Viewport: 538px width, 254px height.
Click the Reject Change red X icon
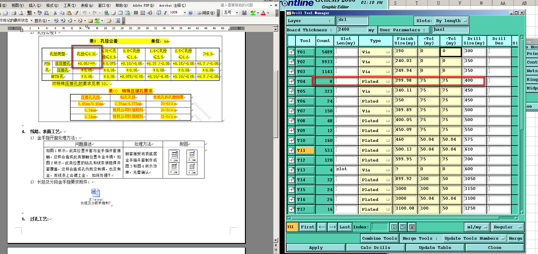pyautogui.click(x=80, y=21)
